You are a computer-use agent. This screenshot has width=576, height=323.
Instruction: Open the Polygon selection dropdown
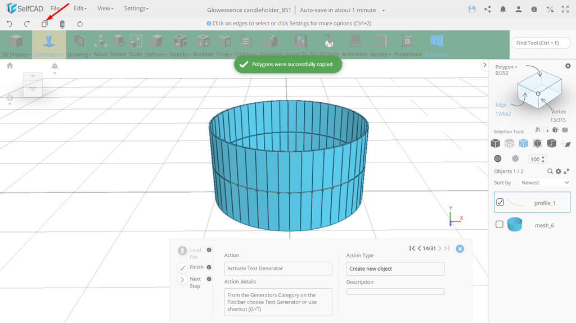pyautogui.click(x=506, y=67)
